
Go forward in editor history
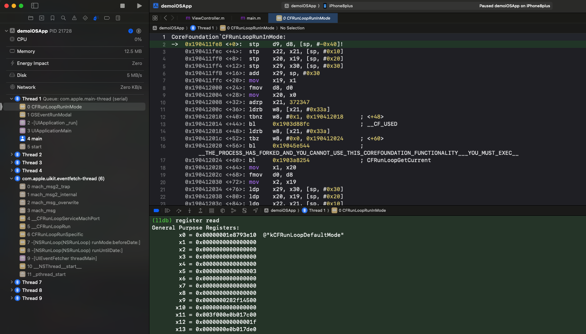pyautogui.click(x=173, y=18)
